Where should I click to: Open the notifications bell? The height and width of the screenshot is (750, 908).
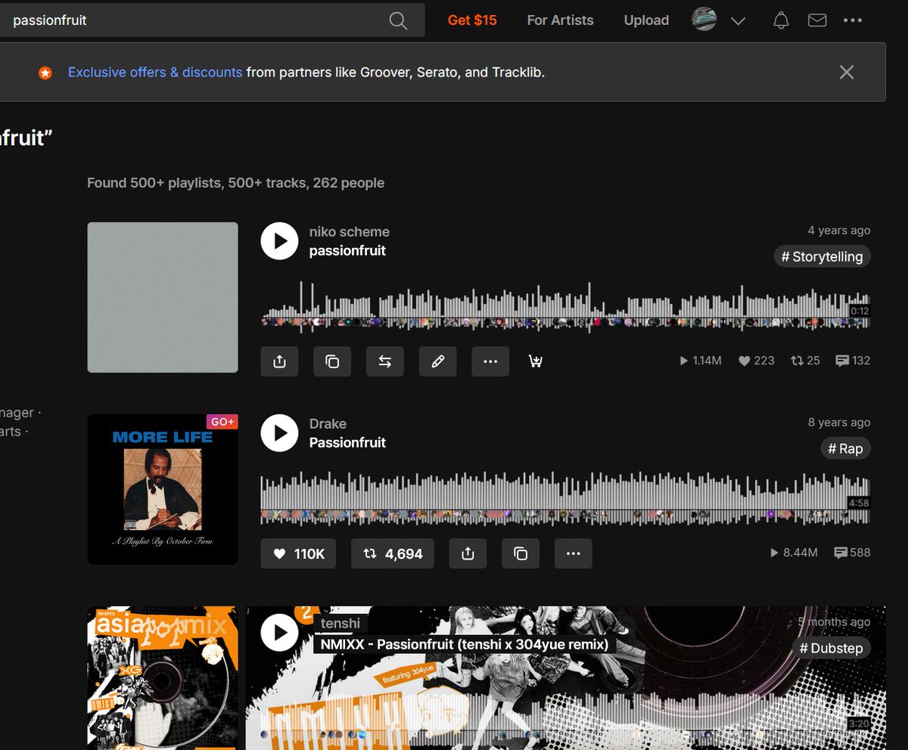coord(781,20)
